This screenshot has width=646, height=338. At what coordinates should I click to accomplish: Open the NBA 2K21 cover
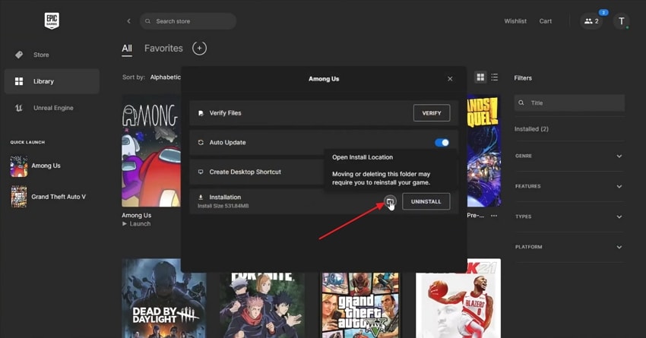pos(458,299)
